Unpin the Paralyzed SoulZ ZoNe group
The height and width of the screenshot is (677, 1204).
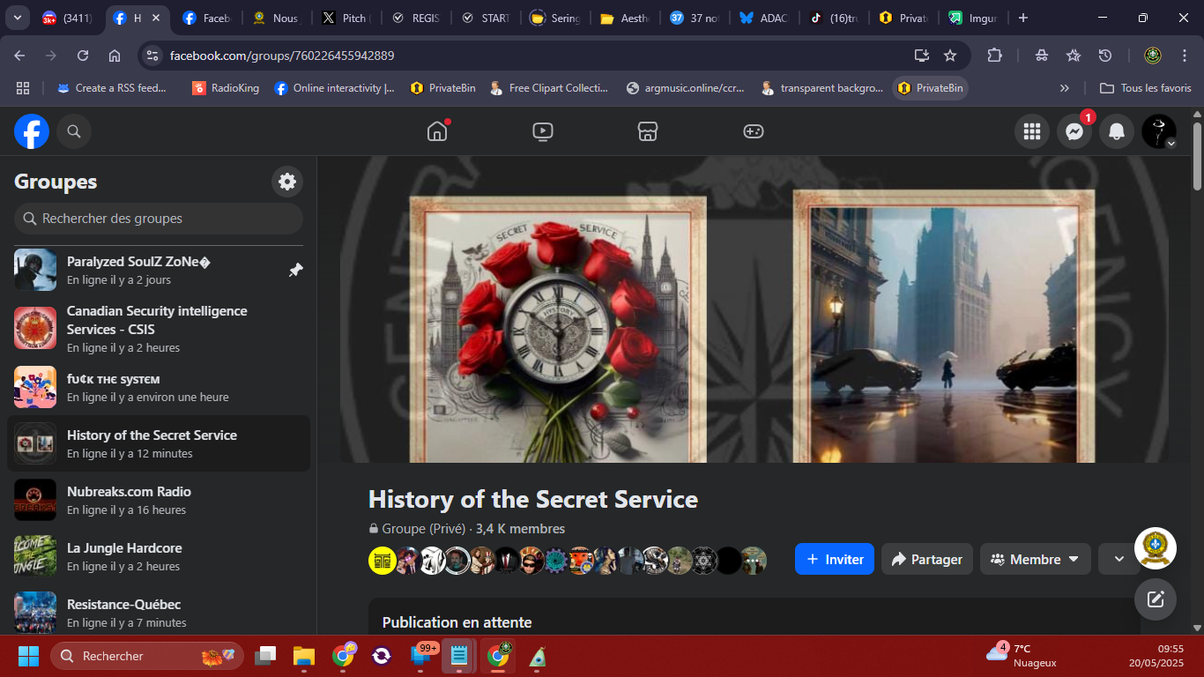coord(296,270)
